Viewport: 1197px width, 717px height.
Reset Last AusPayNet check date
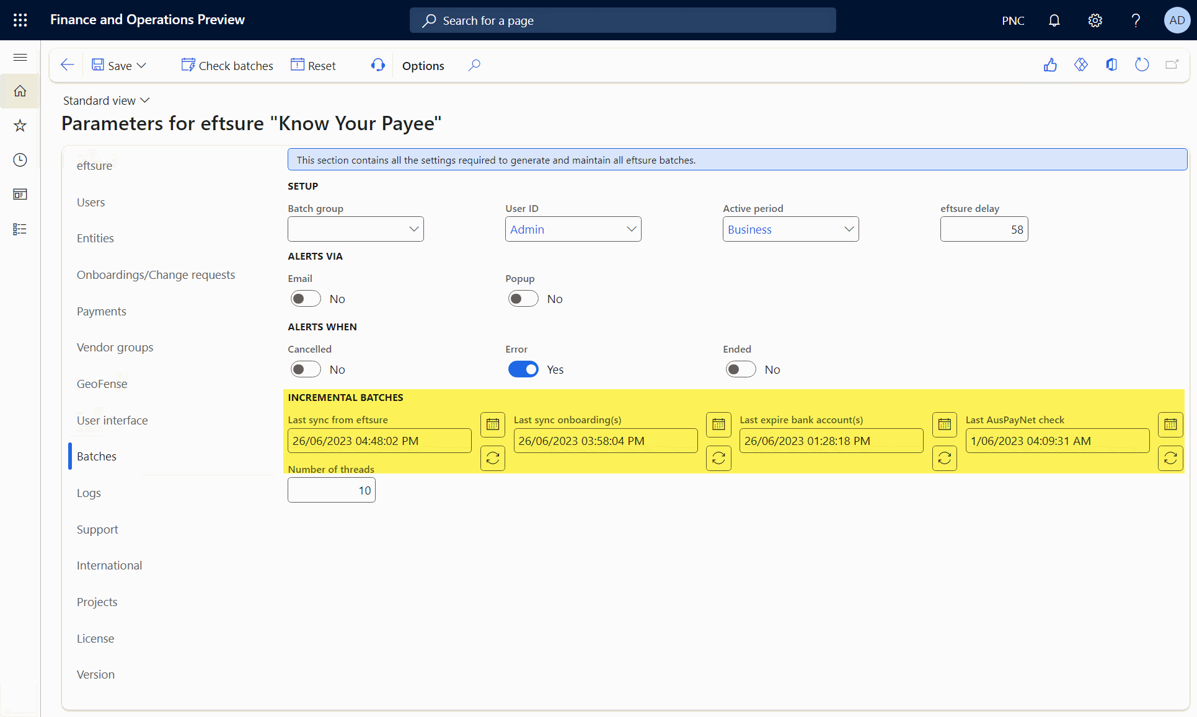click(x=1170, y=458)
